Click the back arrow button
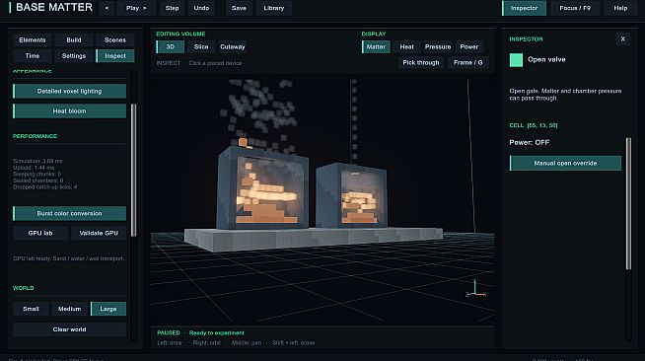645x361 pixels. tap(107, 8)
